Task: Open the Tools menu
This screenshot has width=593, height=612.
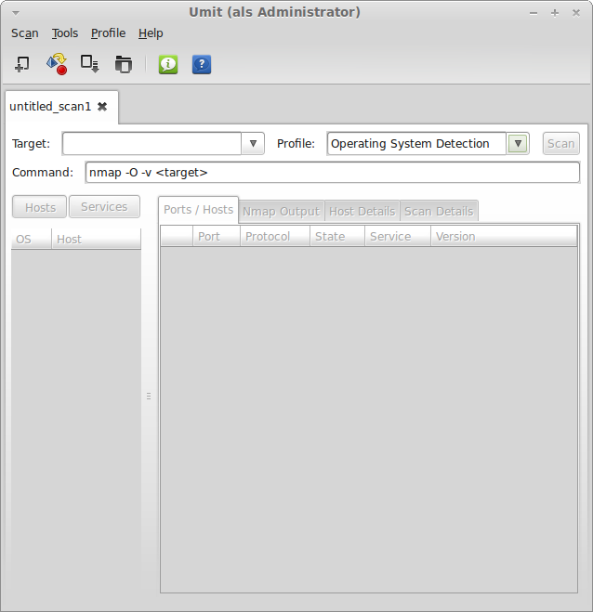Action: pos(65,33)
